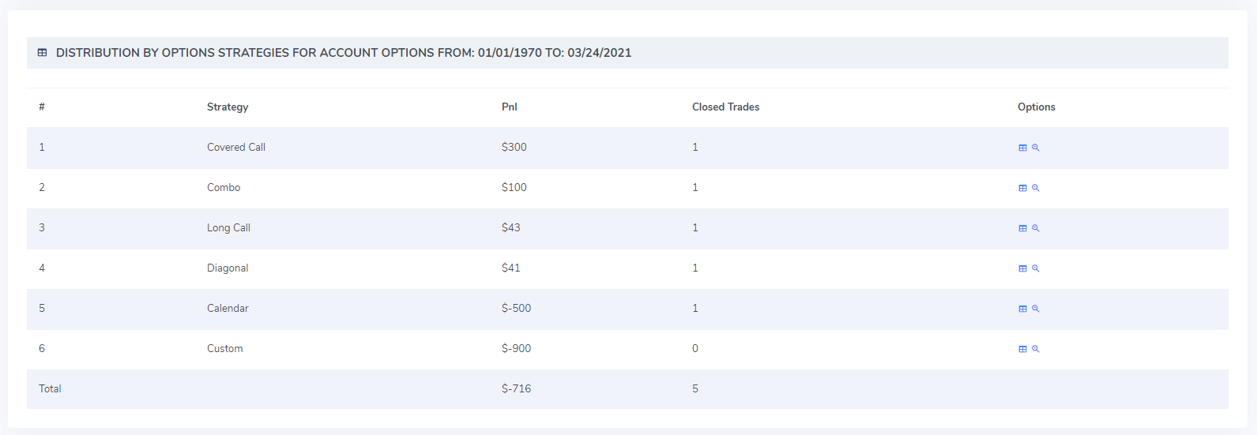Inspect Combo strategy with magnifier icon

(1035, 188)
